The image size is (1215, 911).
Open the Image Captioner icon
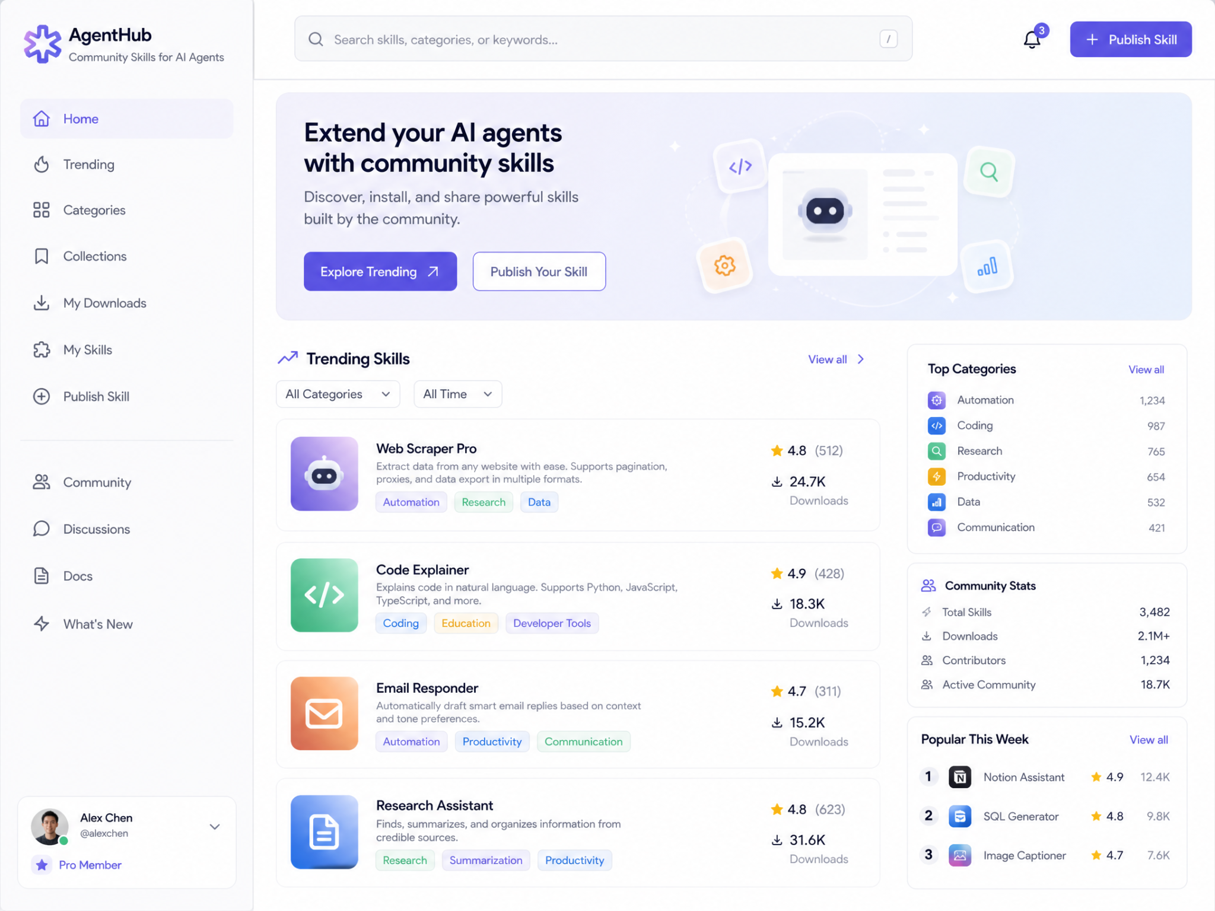tap(959, 855)
